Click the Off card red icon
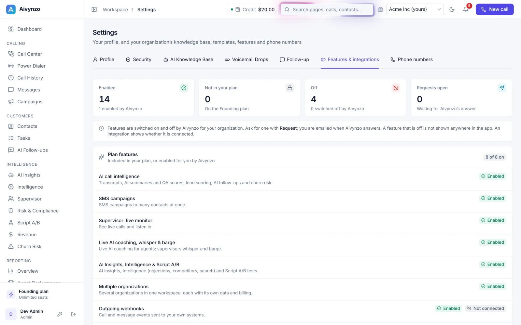Viewport: 521px width, 325px height. (x=396, y=88)
